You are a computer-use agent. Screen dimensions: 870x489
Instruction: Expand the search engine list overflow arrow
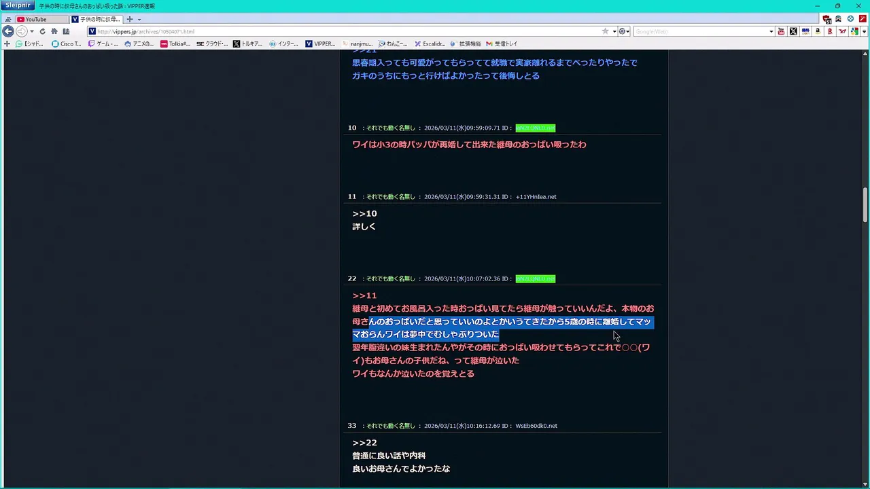coord(864,31)
